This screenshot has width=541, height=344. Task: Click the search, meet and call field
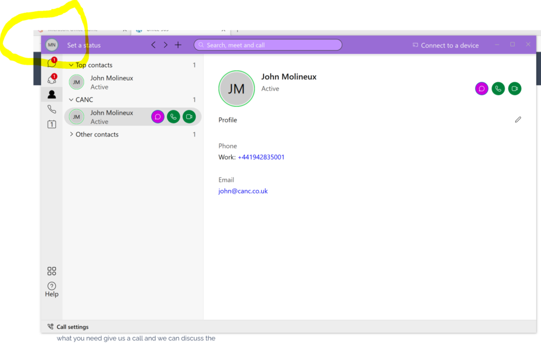pos(268,45)
